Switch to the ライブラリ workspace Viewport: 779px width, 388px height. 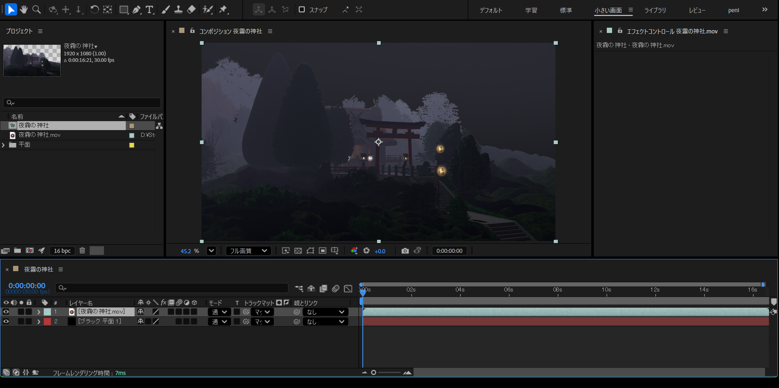[655, 10]
